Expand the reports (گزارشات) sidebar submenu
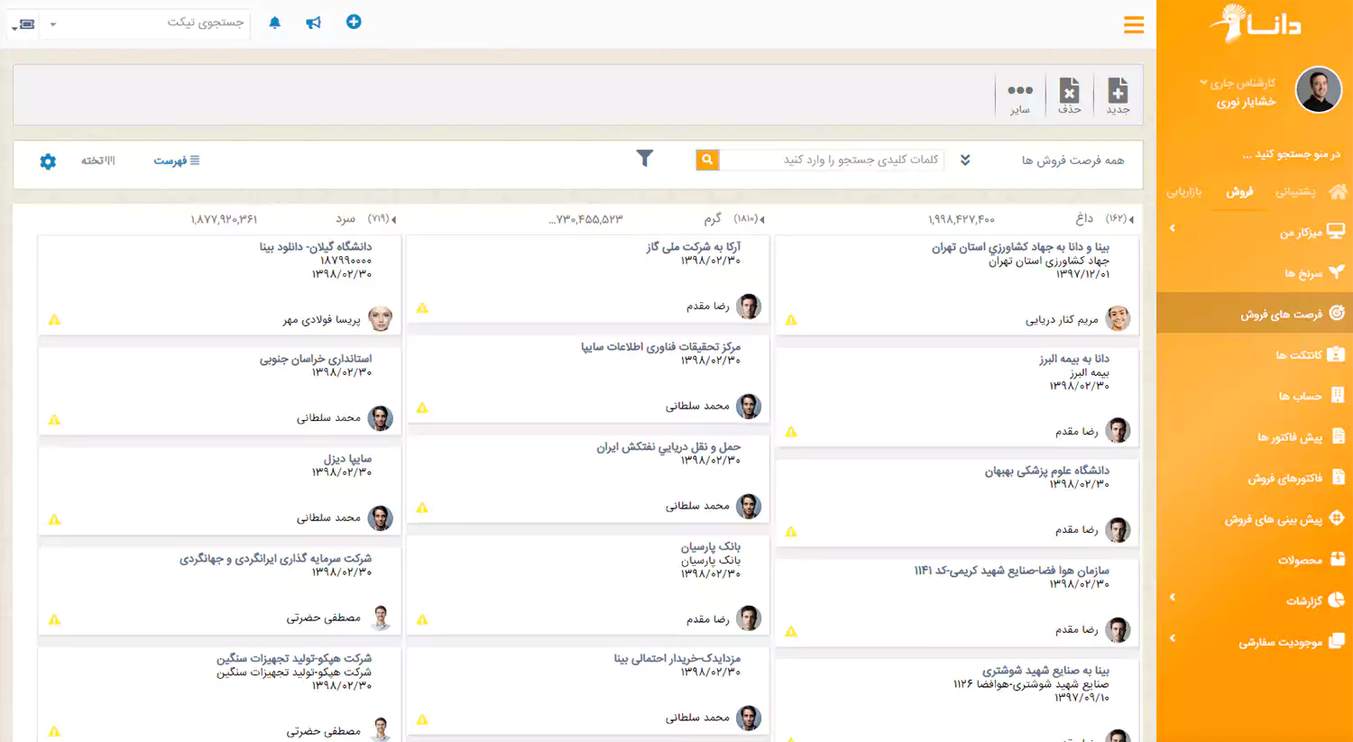This screenshot has width=1353, height=742. (1173, 597)
